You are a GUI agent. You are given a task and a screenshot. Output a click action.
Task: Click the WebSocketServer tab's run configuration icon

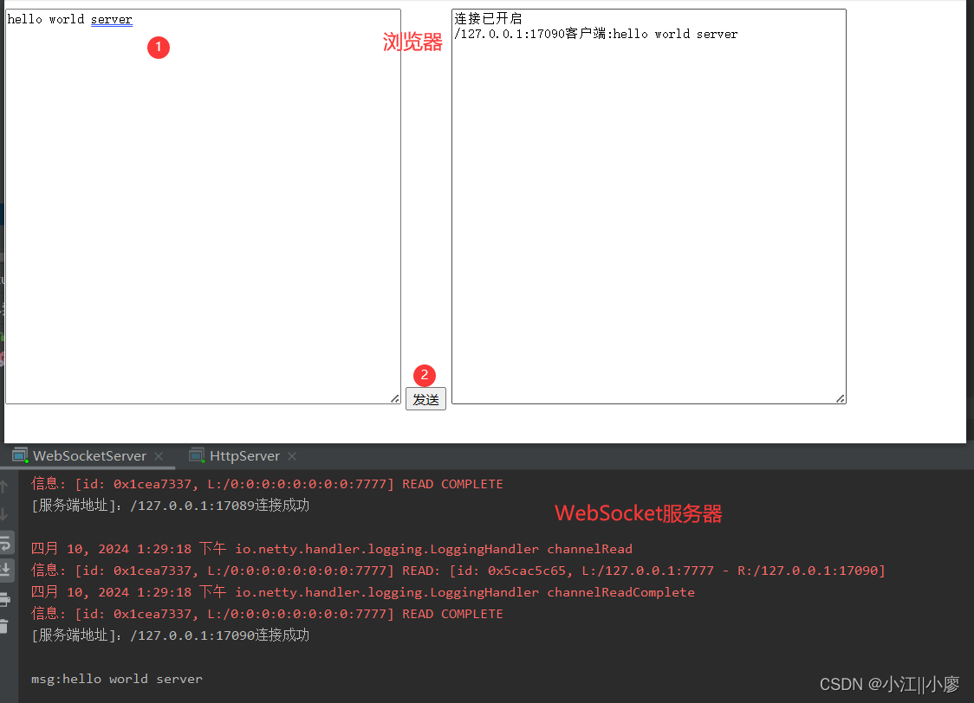pos(20,455)
